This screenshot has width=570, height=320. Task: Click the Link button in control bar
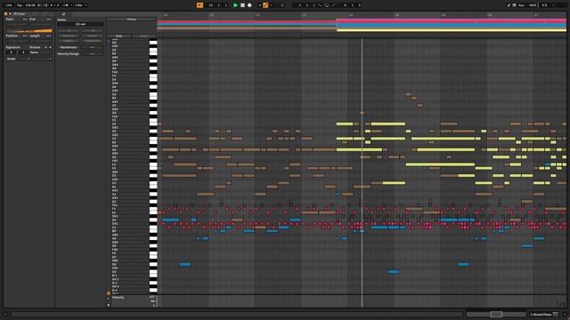point(8,5)
